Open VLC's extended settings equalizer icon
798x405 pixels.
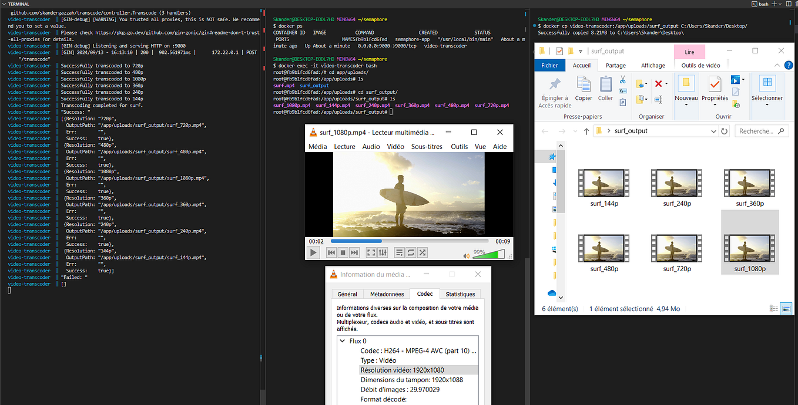(x=383, y=252)
